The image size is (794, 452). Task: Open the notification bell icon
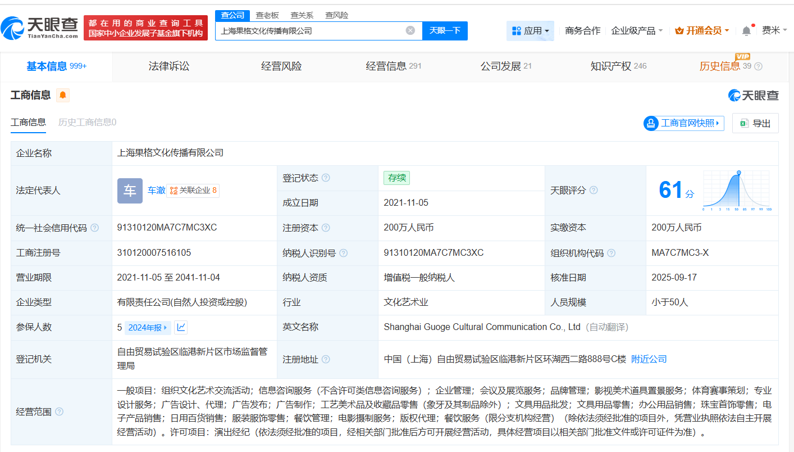(745, 30)
